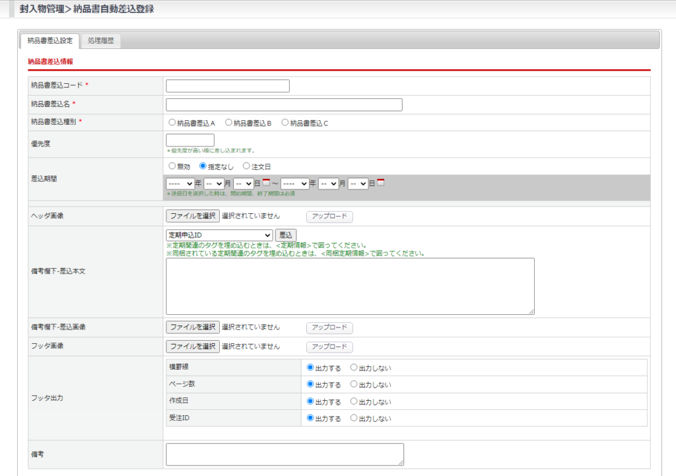The height and width of the screenshot is (476, 676).
Task: Open the start date calendar picker icon
Action: pos(266,183)
